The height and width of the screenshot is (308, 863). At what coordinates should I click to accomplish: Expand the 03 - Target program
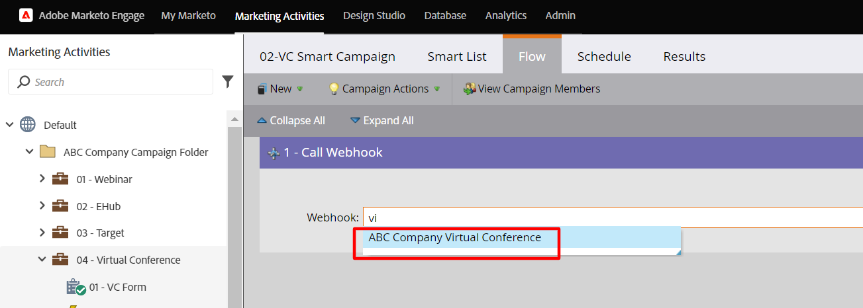[42, 233]
